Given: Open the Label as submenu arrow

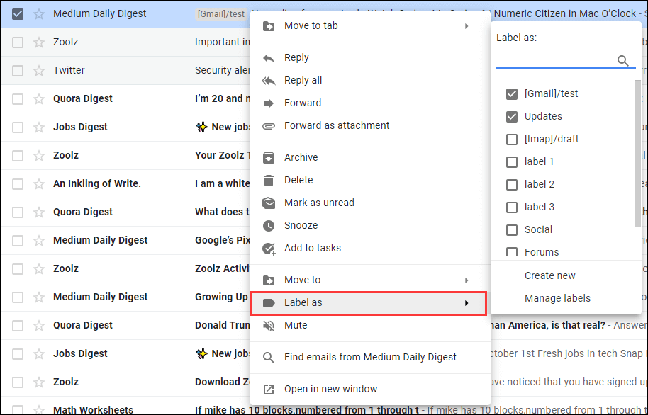Looking at the screenshot, I should pos(467,303).
